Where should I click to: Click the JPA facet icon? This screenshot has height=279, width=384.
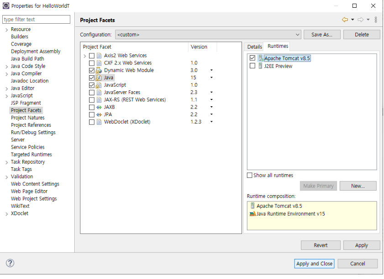pos(99,114)
